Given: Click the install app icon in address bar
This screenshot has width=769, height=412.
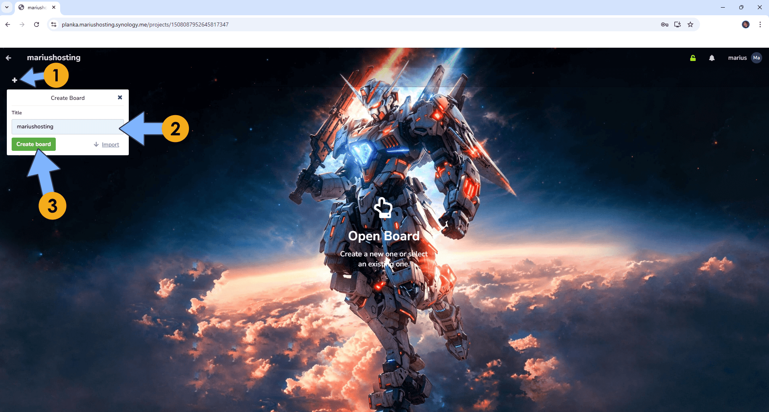Looking at the screenshot, I should point(678,24).
